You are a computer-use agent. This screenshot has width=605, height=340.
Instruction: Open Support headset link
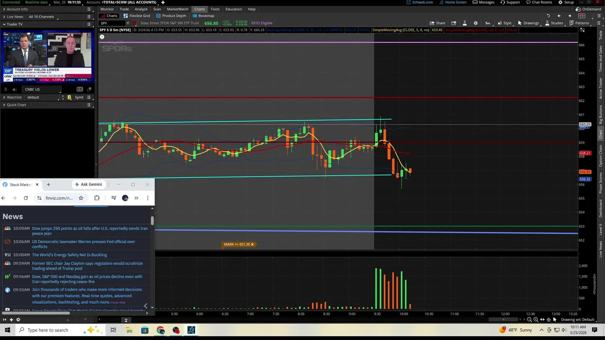pos(510,2)
